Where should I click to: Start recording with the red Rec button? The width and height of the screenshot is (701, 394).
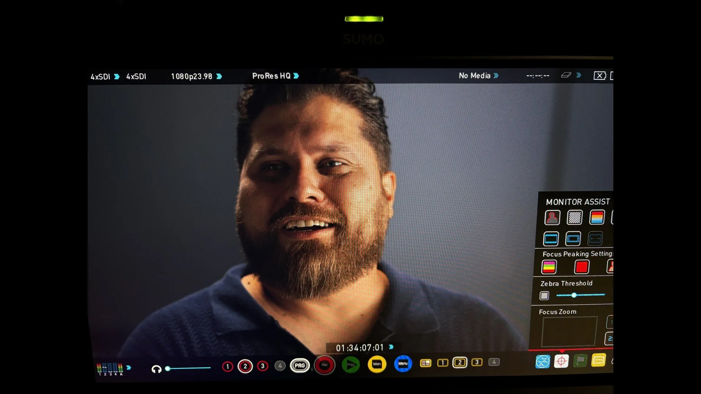click(325, 365)
